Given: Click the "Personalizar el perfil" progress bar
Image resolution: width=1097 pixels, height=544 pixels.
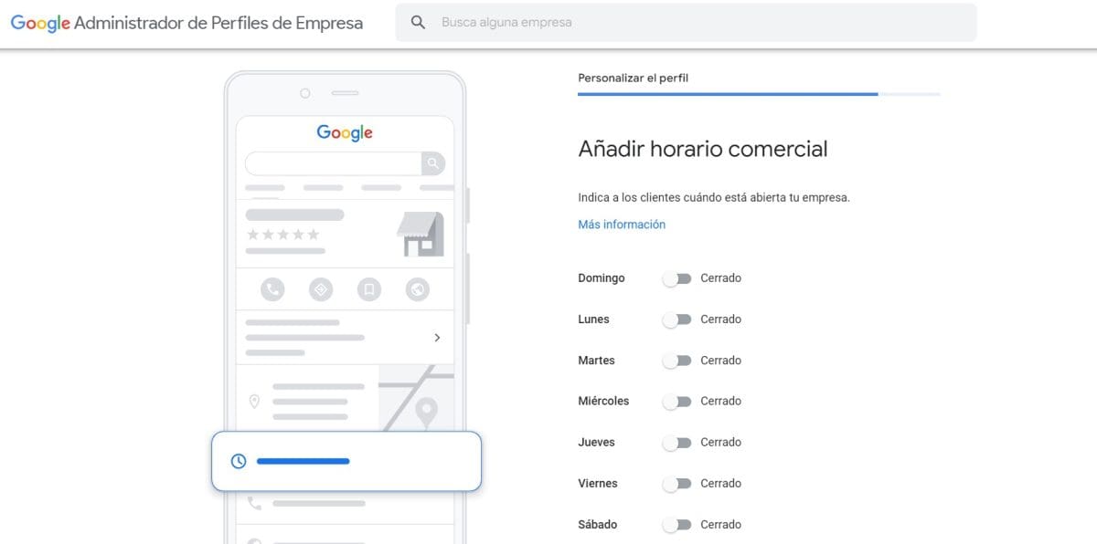Looking at the screenshot, I should [x=759, y=94].
